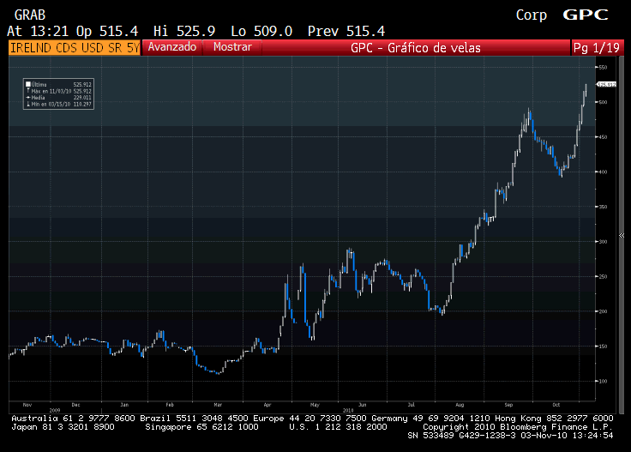Click the 250 y-axis label
Screen dimensions: 631x452
pyautogui.click(x=603, y=276)
